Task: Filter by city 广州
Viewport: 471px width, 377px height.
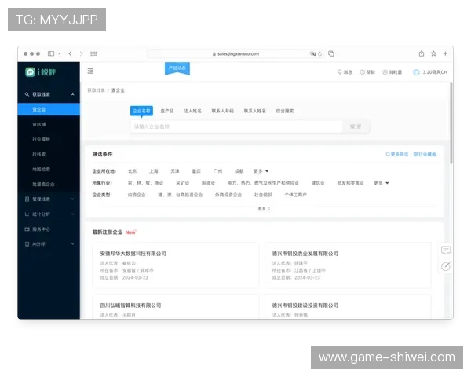Action: point(217,171)
